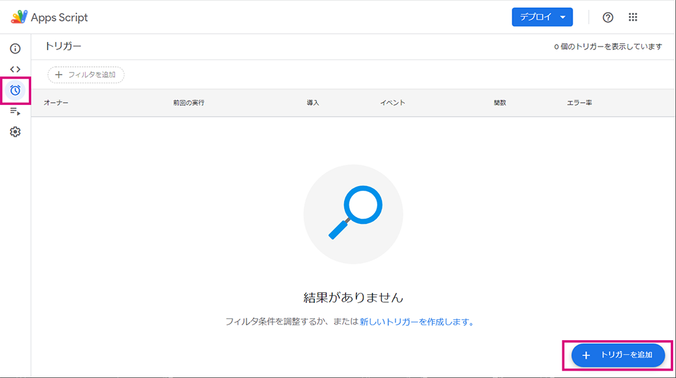Click the 前回の実行 column header
The image size is (676, 378).
[x=189, y=103]
